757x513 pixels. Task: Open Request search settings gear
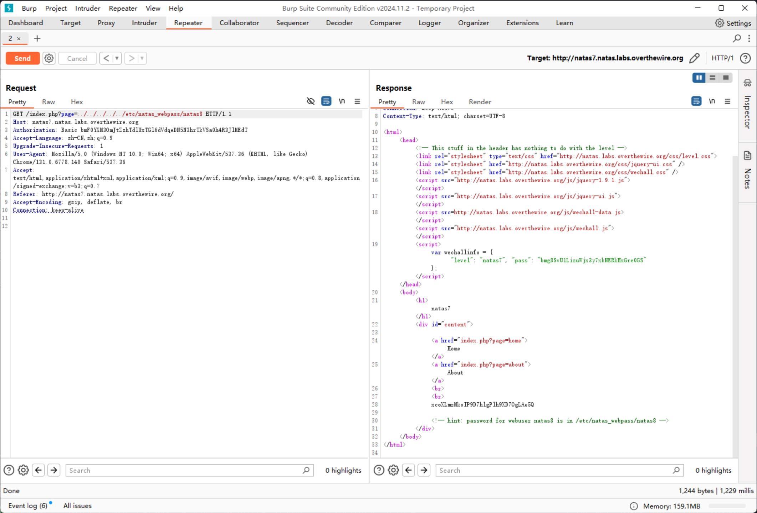point(23,470)
